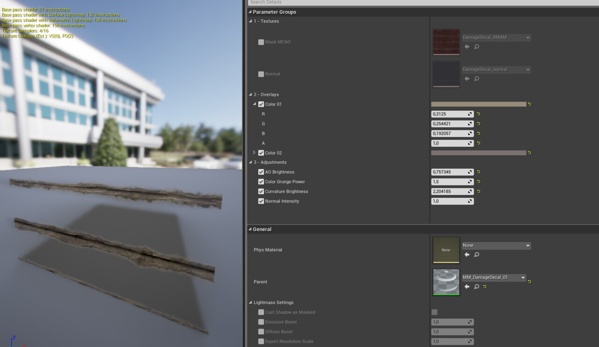Click the Color 02 swatch bar

pyautogui.click(x=479, y=153)
